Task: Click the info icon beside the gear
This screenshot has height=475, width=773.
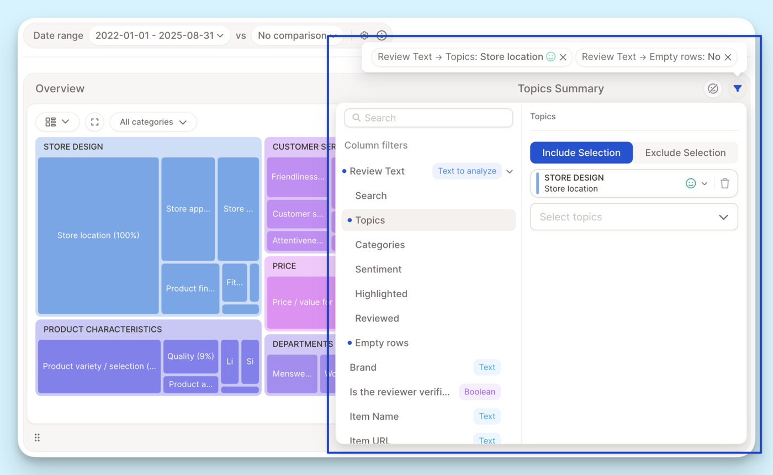Action: (382, 35)
